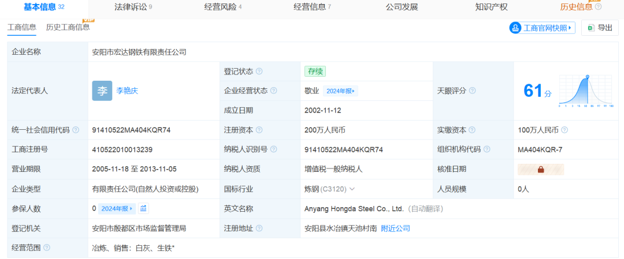The height and width of the screenshot is (259, 624).
Task: Click the 导出 export button
Action: (600, 28)
